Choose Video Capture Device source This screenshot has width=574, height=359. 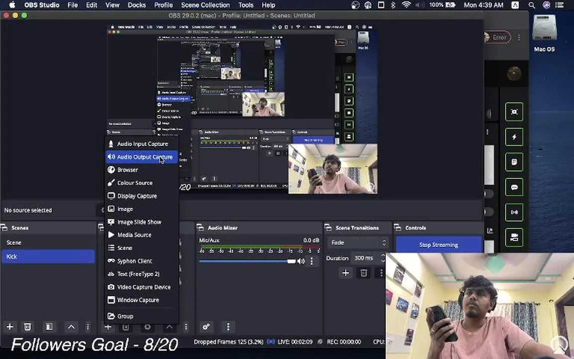(x=142, y=287)
